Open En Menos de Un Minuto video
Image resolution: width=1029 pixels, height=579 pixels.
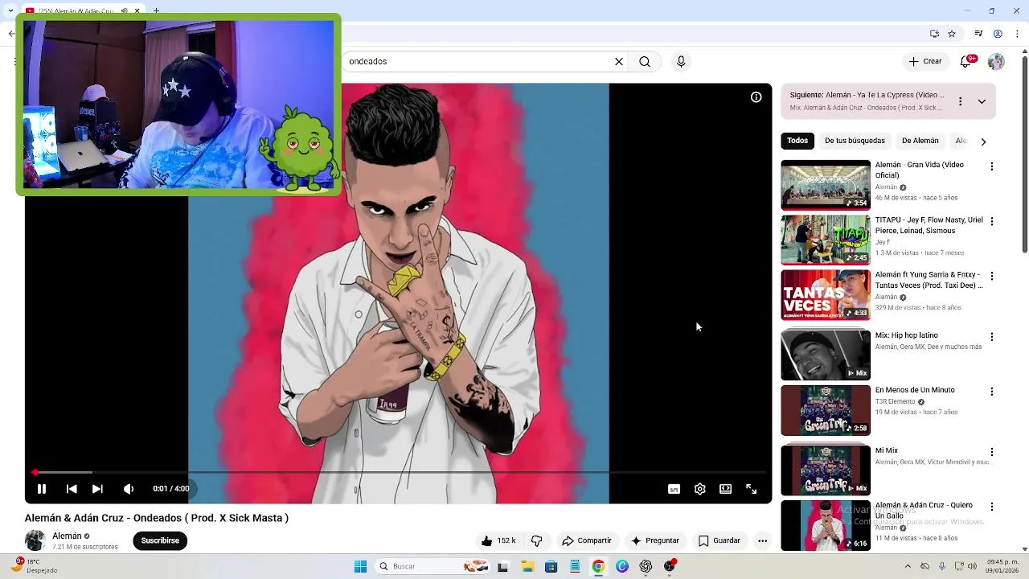(826, 410)
